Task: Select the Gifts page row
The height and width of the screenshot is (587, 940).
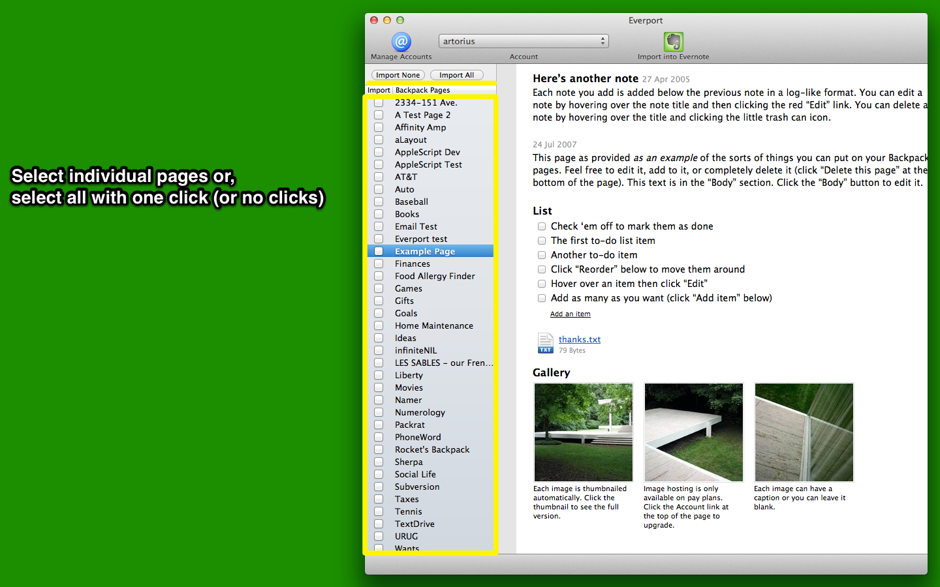Action: point(431,301)
